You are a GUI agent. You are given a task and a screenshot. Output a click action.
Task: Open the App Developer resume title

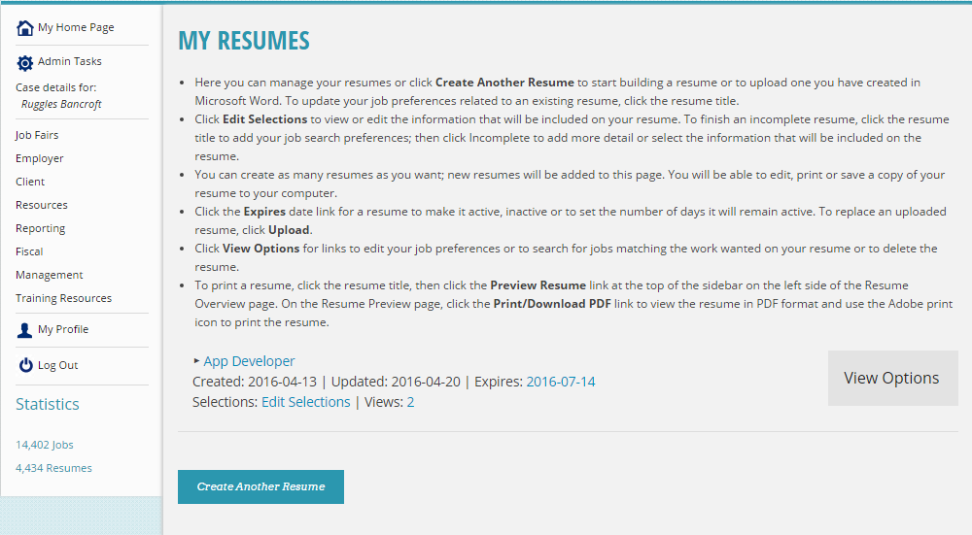[249, 361]
